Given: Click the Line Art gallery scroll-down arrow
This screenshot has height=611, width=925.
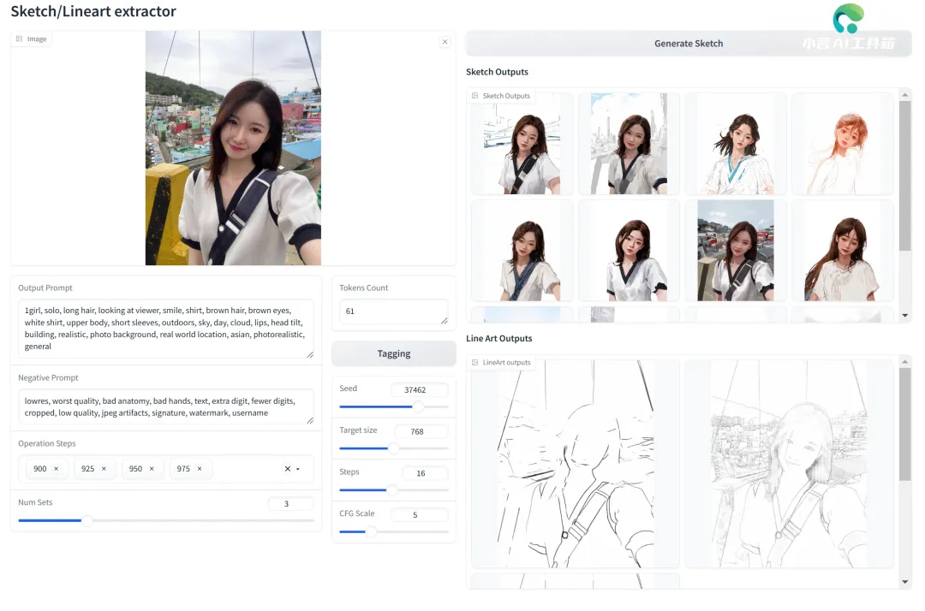Looking at the screenshot, I should pos(905,582).
